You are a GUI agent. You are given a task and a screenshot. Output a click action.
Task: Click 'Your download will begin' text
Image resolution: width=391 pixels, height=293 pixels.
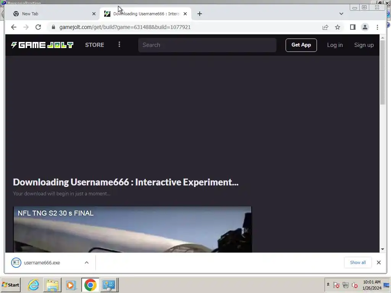[61, 193]
